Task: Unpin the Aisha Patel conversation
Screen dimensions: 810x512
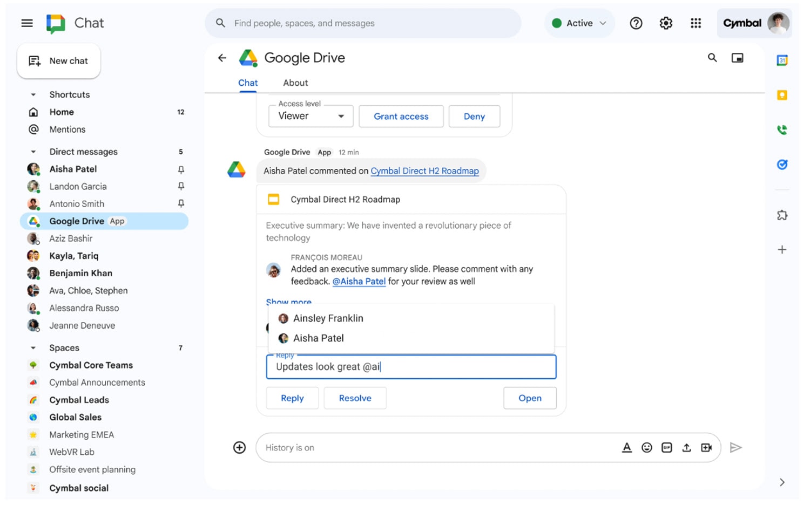Action: click(x=181, y=169)
